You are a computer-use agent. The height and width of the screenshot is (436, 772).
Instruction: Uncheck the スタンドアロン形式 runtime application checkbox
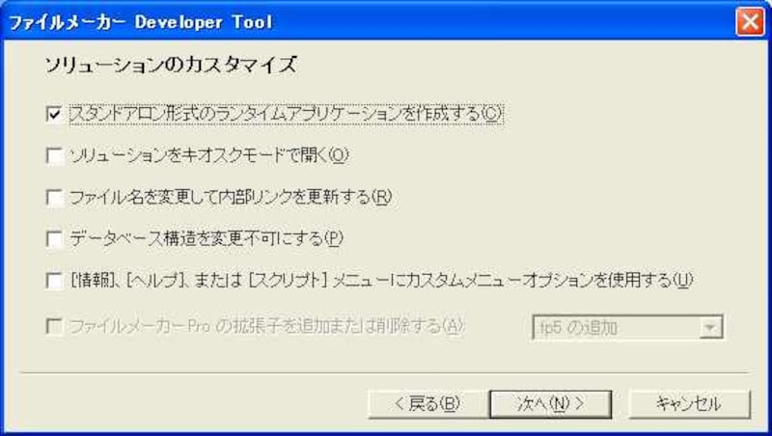point(54,114)
